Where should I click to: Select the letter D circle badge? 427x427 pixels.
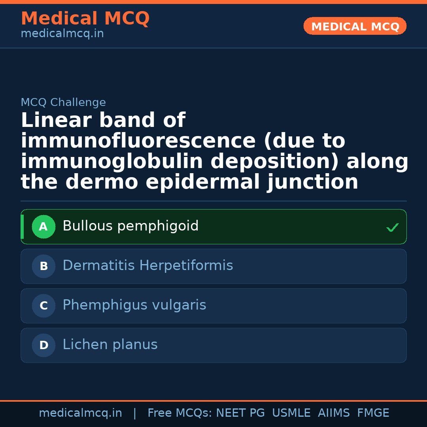(x=43, y=346)
